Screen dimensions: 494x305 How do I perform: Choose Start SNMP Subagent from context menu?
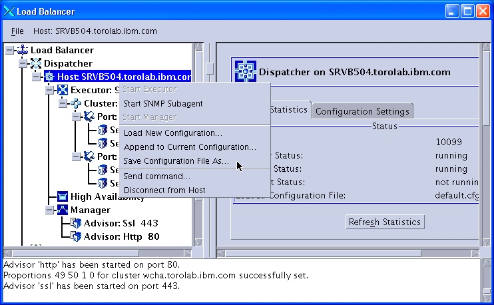[x=194, y=104]
